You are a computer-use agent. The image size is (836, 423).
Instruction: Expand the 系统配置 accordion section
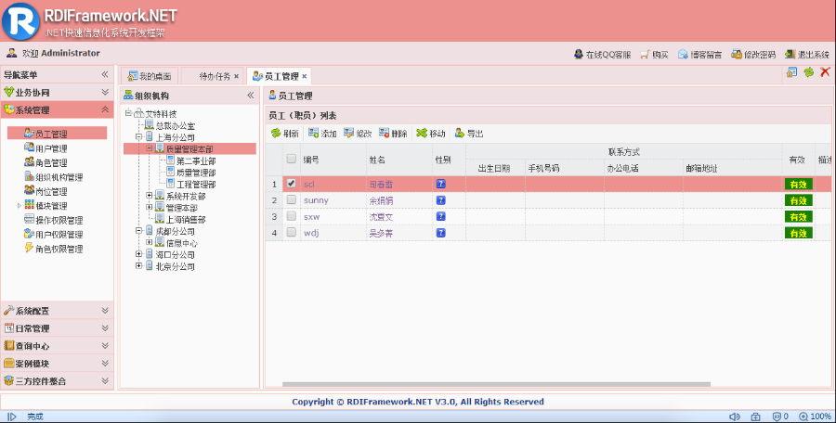pyautogui.click(x=105, y=311)
